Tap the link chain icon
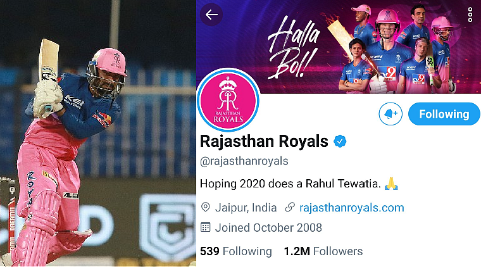This screenshot has height=271, width=481. click(290, 208)
